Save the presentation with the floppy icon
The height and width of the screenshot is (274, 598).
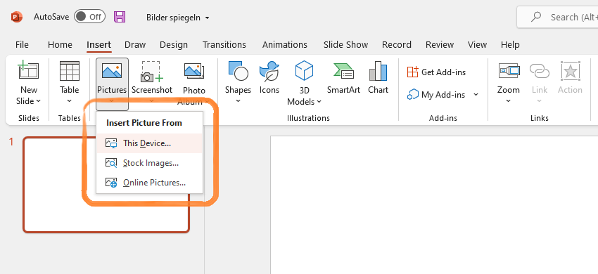120,17
